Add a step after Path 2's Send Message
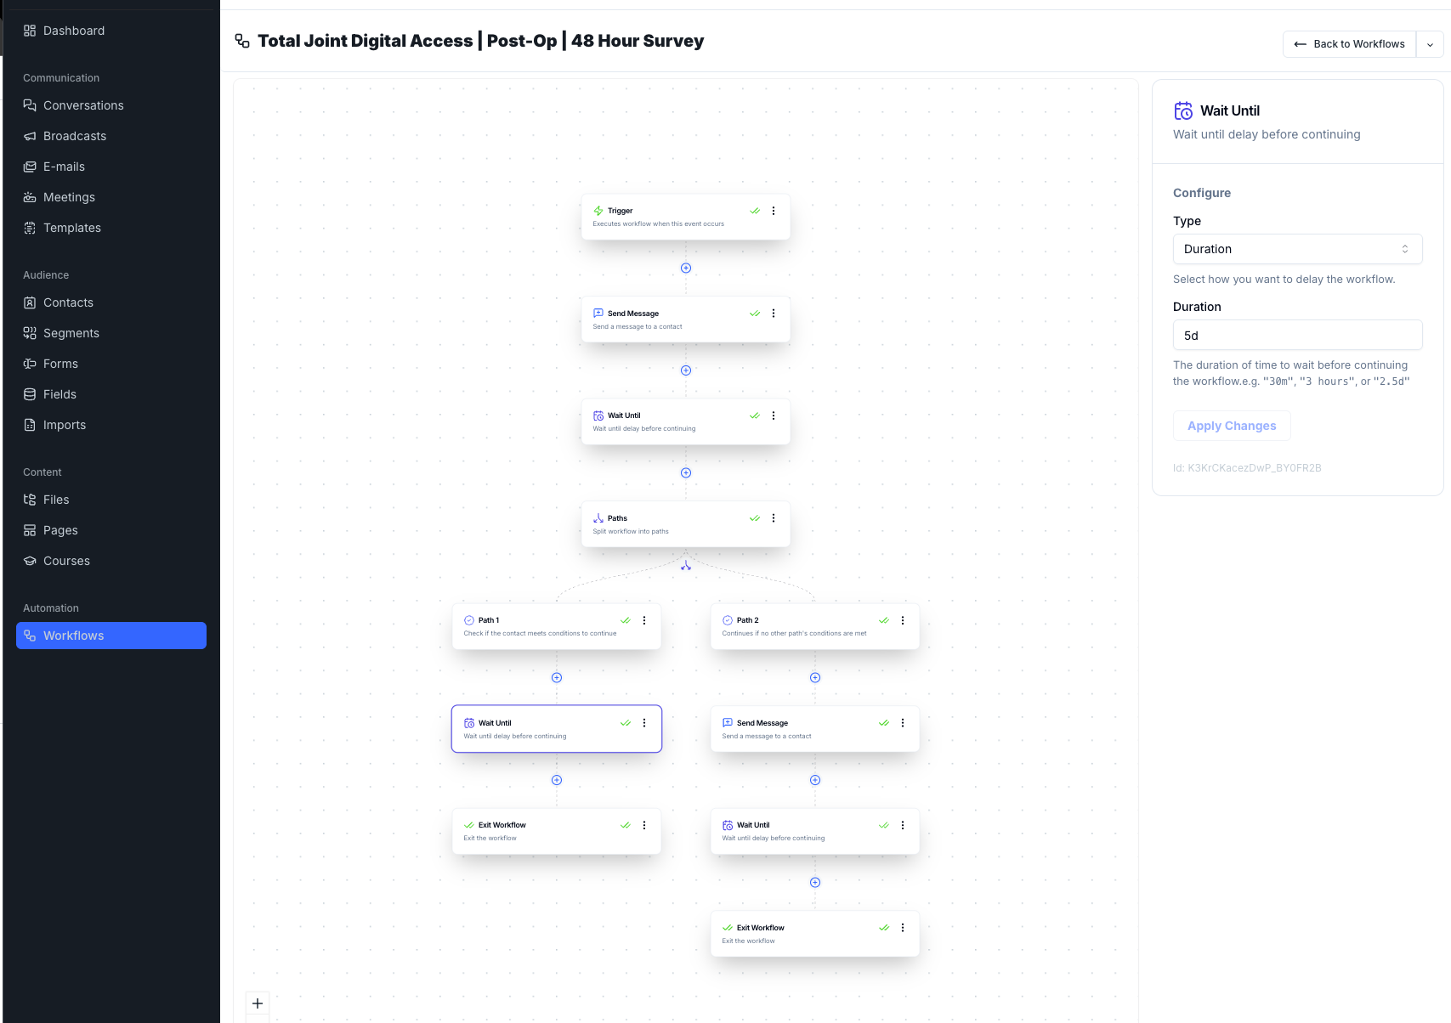Screen dimensions: 1451x1023 pyautogui.click(x=815, y=780)
